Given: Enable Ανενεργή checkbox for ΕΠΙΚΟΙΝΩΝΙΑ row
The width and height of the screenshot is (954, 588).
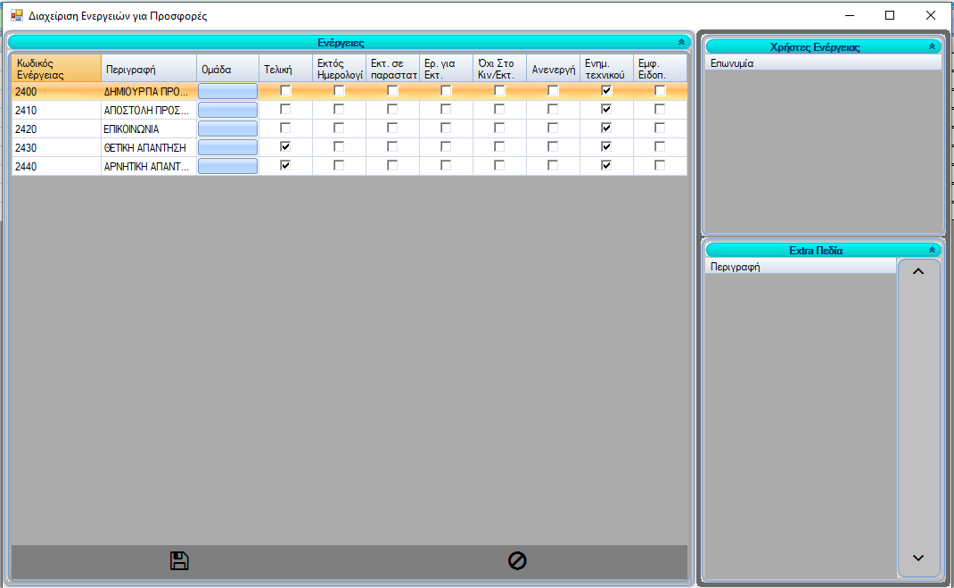Looking at the screenshot, I should click(553, 128).
